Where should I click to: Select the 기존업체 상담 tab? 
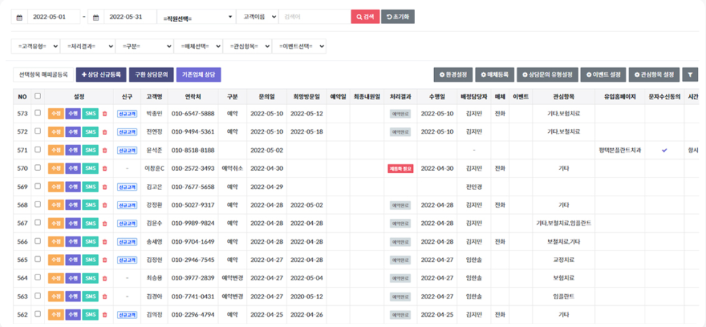198,74
